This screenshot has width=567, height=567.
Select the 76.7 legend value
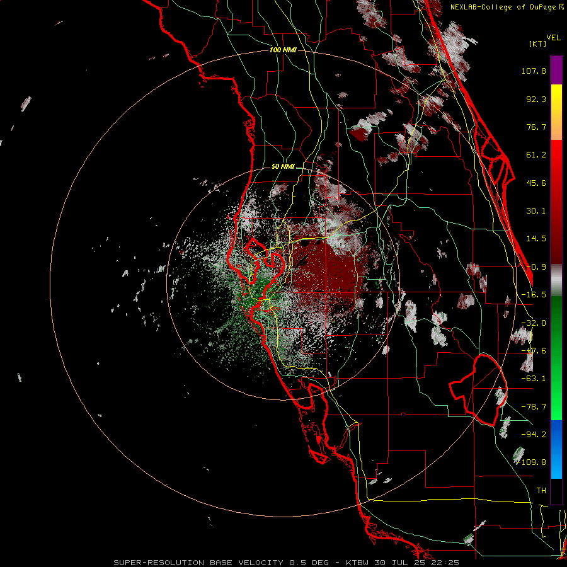coord(536,127)
